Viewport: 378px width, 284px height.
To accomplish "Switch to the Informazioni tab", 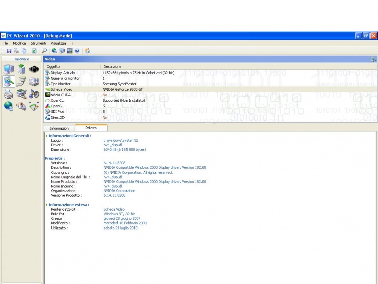I will (x=59, y=128).
